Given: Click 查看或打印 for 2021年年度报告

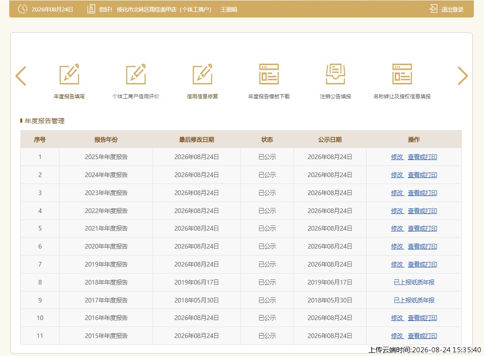Looking at the screenshot, I should 422,229.
